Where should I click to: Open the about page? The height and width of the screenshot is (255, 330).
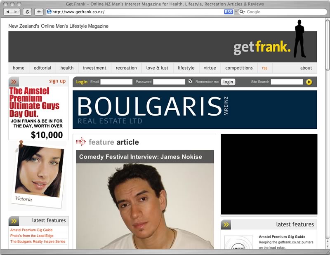coord(306,68)
